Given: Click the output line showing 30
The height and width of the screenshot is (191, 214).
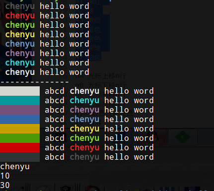Looking at the screenshot, I should (x=5, y=185).
